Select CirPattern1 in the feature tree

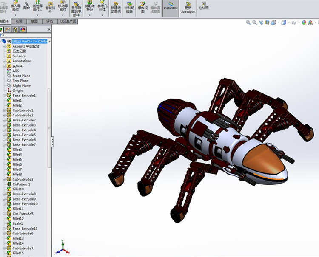point(21,184)
